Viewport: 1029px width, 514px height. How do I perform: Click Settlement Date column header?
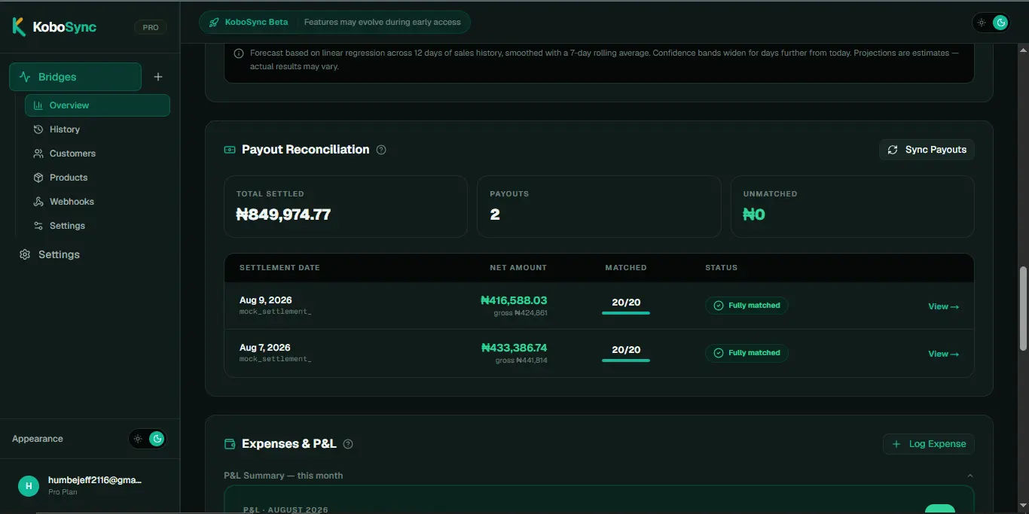point(279,268)
